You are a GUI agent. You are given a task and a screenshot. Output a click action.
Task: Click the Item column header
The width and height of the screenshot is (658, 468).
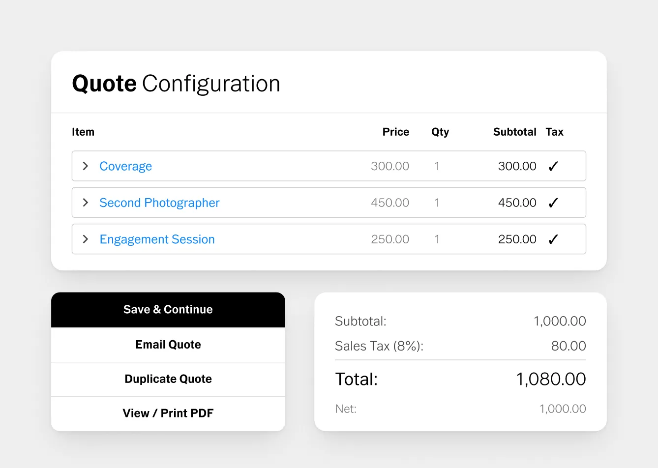(83, 132)
